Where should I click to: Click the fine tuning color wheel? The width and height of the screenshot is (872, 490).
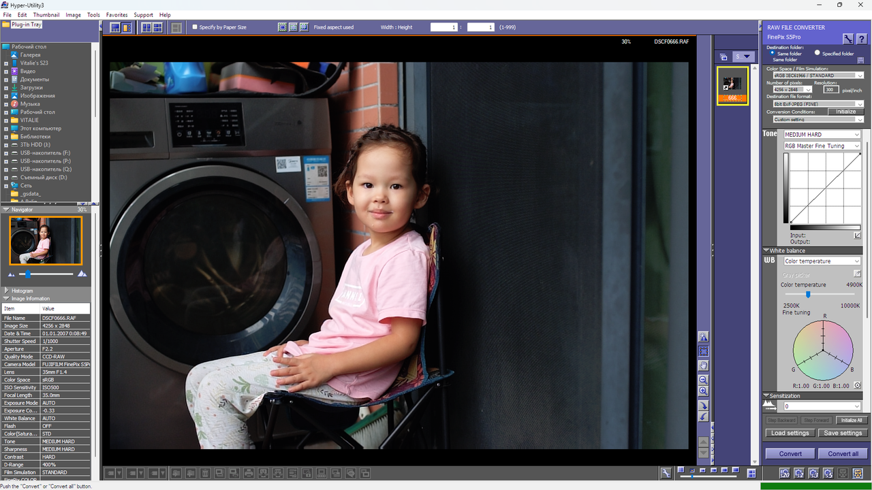coord(823,350)
